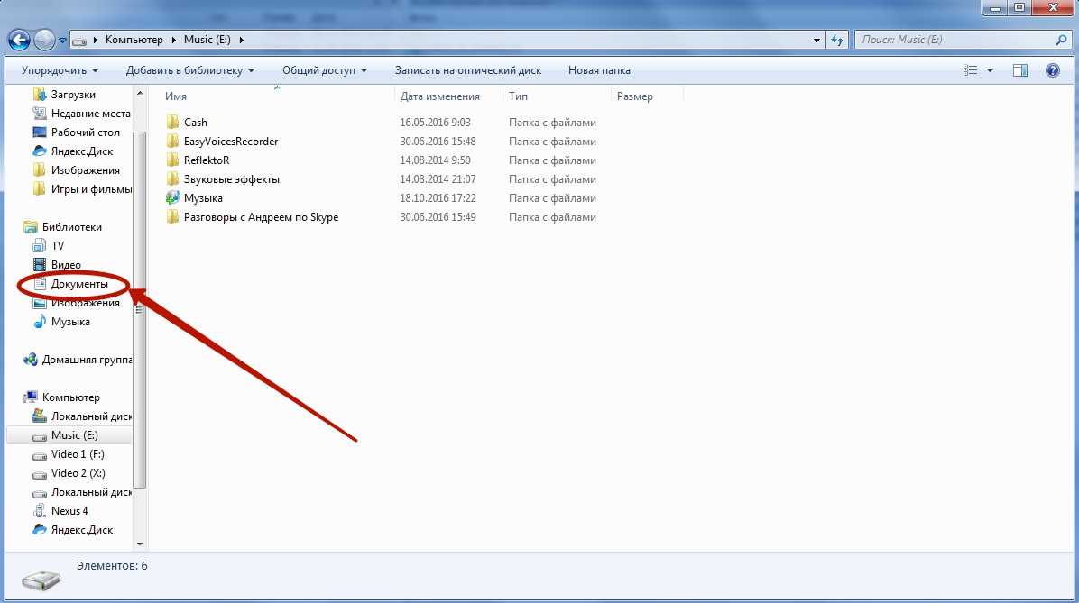Image resolution: width=1079 pixels, height=603 pixels.
Task: Open the Help question mark icon
Action: pos(1052,70)
